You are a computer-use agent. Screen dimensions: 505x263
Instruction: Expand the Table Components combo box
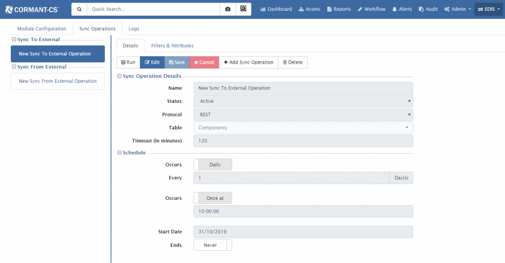pyautogui.click(x=303, y=128)
